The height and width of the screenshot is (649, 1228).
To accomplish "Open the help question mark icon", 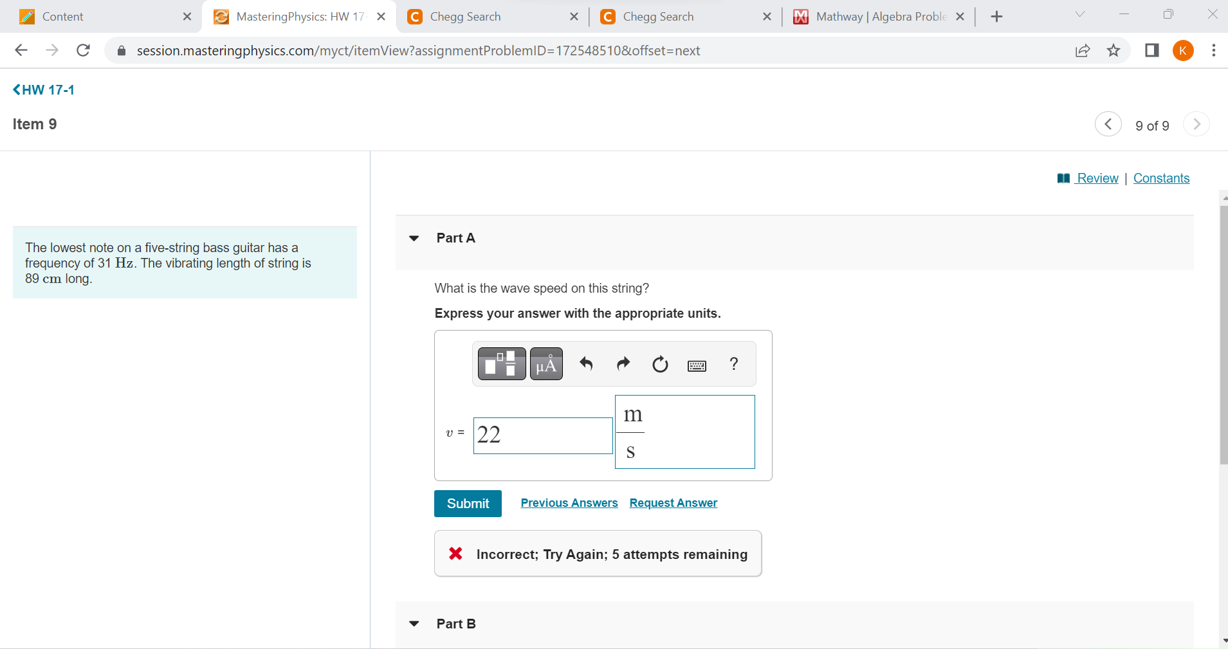I will (734, 364).
